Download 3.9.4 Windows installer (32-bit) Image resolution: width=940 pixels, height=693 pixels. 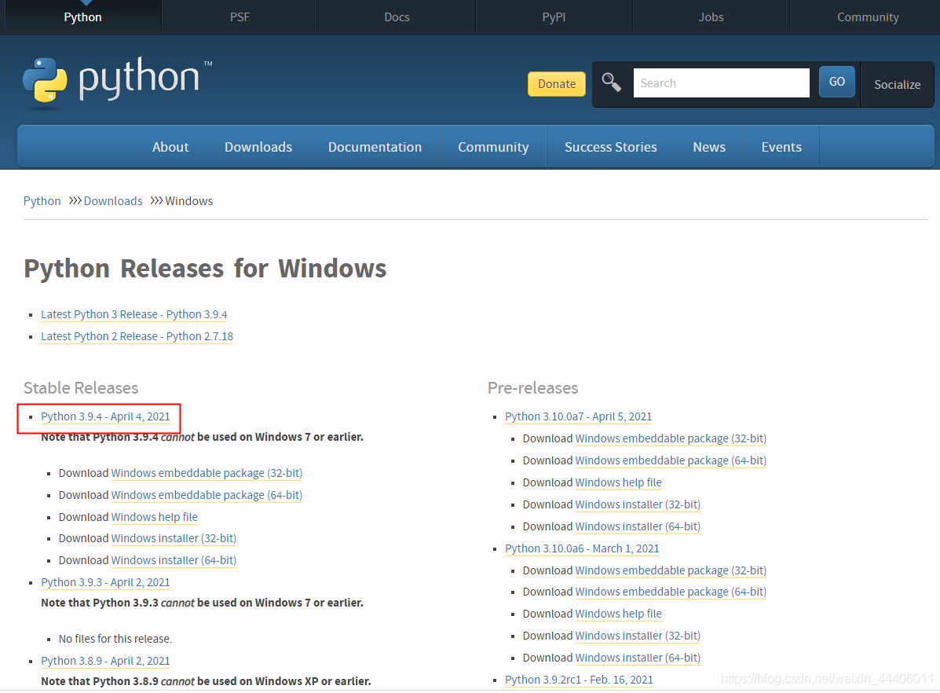(x=174, y=538)
